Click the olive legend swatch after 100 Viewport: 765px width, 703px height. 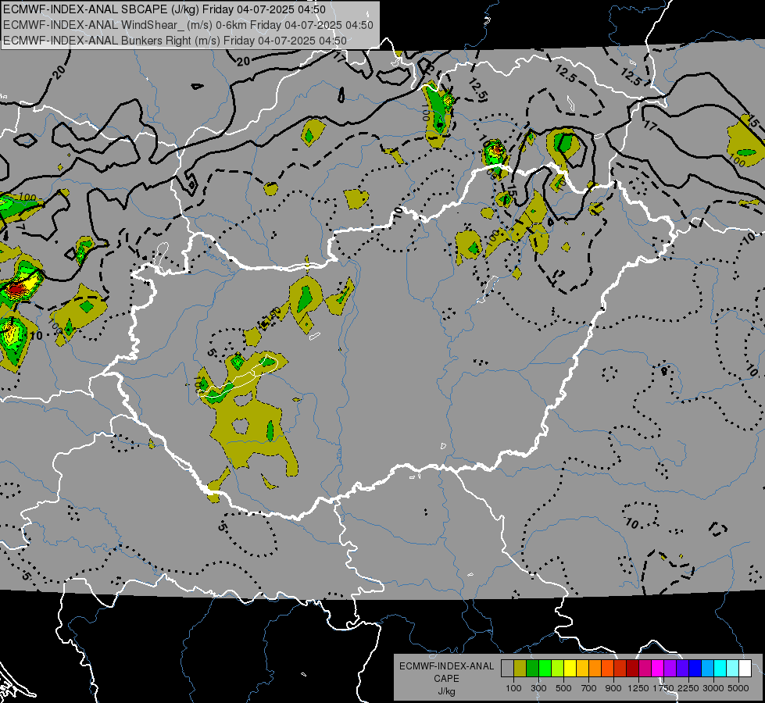point(520,669)
